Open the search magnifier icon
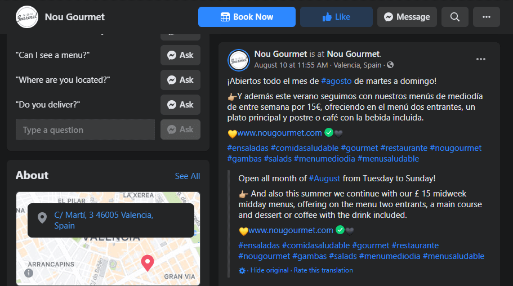Screen dimensions: 513x286 [x=454, y=17]
